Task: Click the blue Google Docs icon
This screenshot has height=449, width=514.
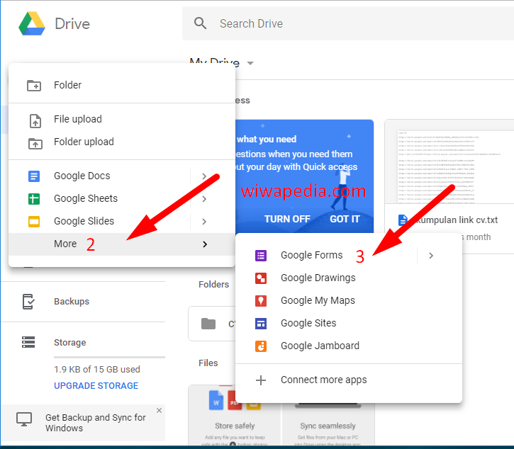Action: click(34, 176)
